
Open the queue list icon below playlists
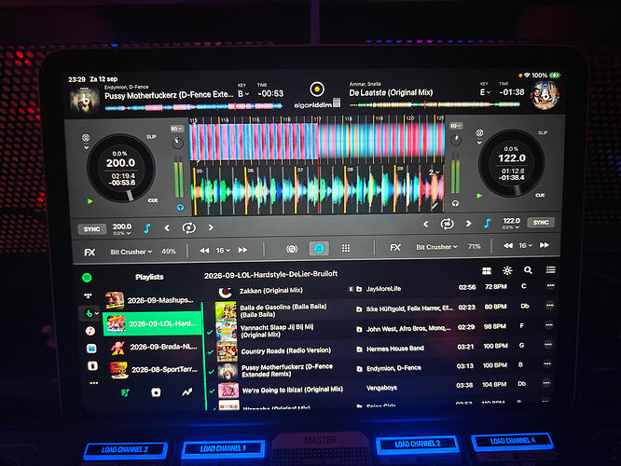pyautogui.click(x=125, y=392)
